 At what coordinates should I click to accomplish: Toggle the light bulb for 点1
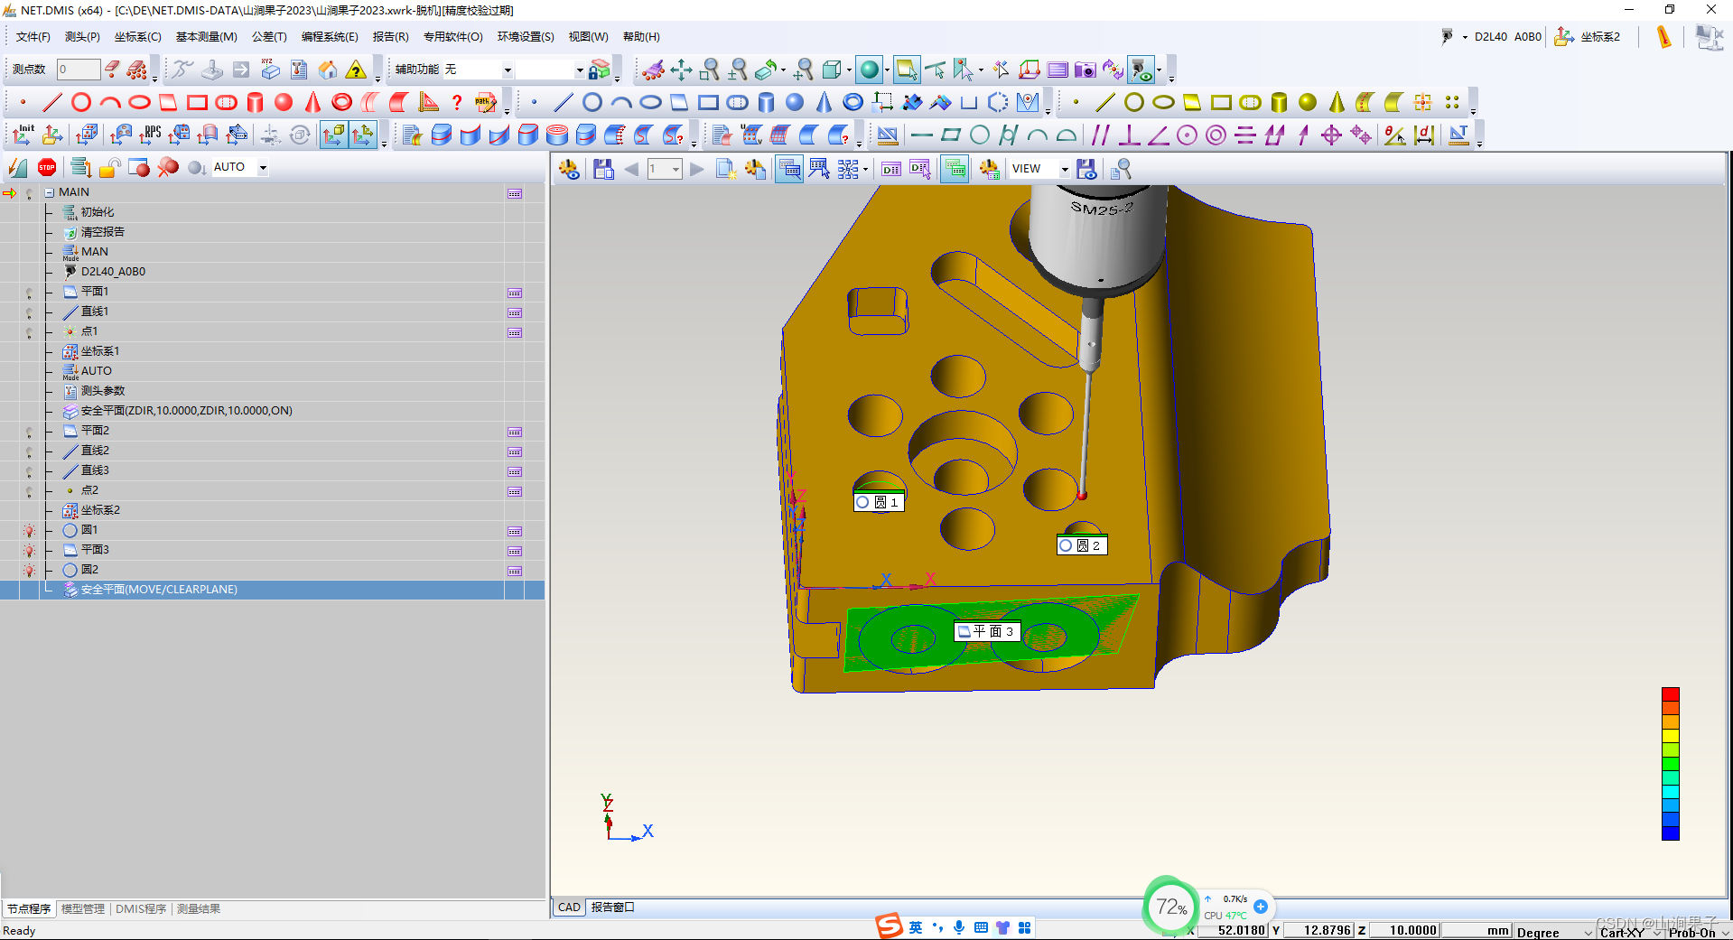pos(29,332)
